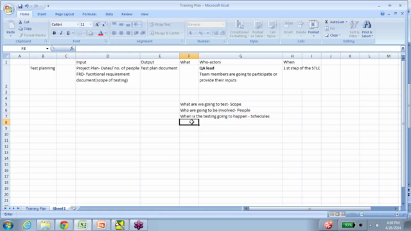Image resolution: width=411 pixels, height=231 pixels.
Task: Copy the selected cell
Action: tap(25, 28)
